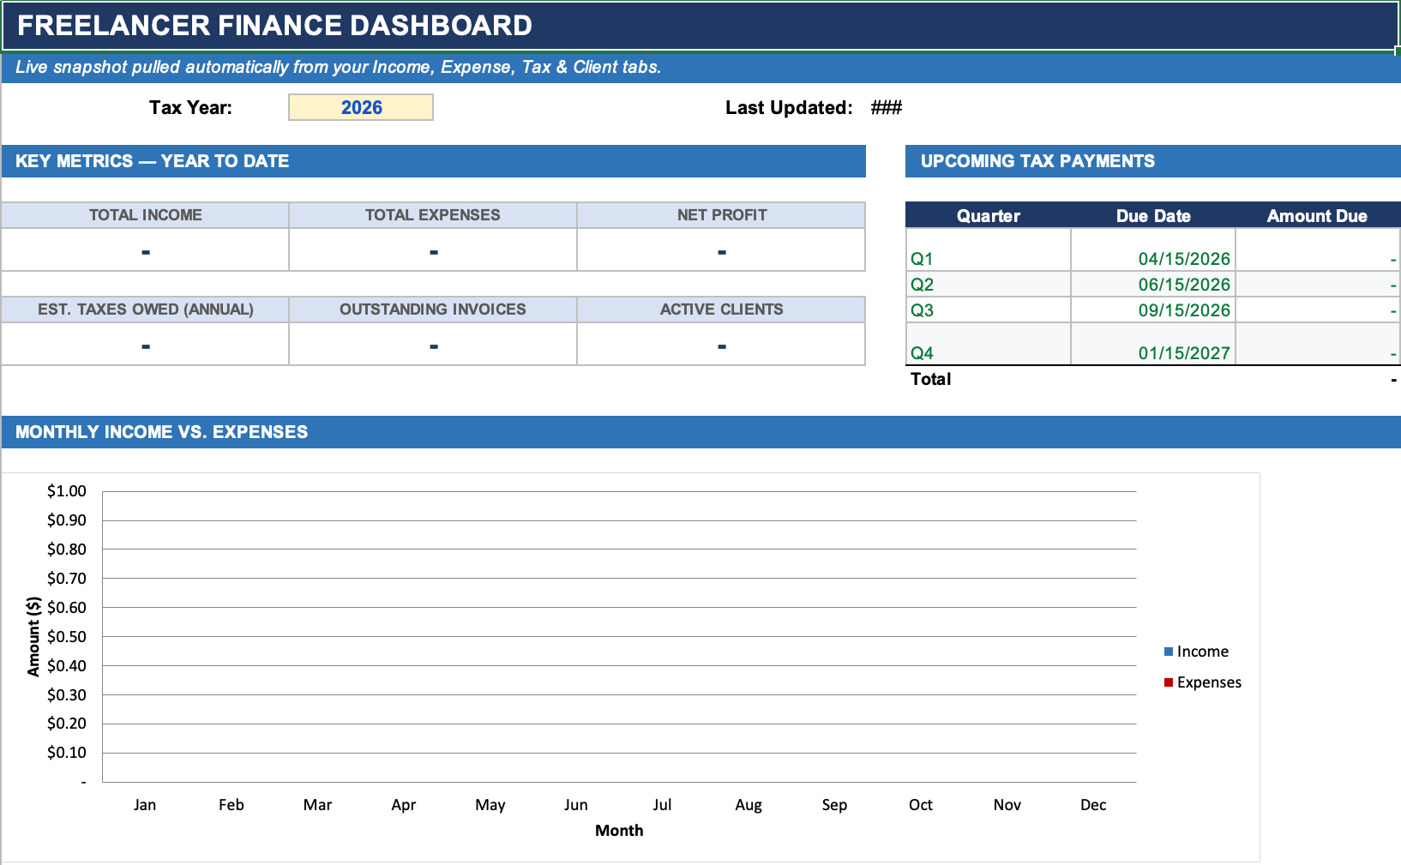1401x865 pixels.
Task: Click the Last Updated label
Action: [x=789, y=107]
